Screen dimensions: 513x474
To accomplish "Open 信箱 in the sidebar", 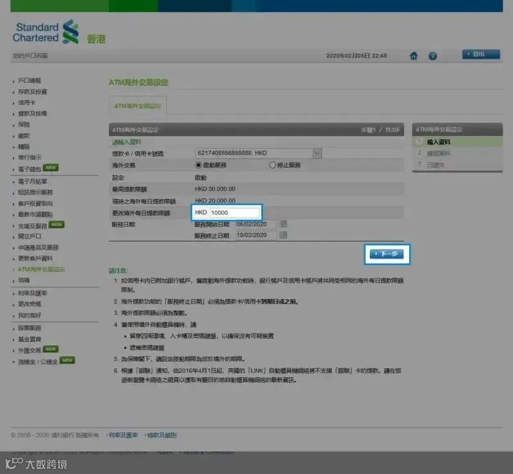I will (x=24, y=280).
